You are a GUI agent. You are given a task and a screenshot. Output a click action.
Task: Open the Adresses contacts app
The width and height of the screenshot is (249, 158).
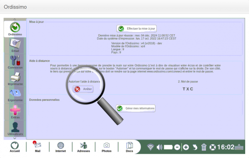84,147
